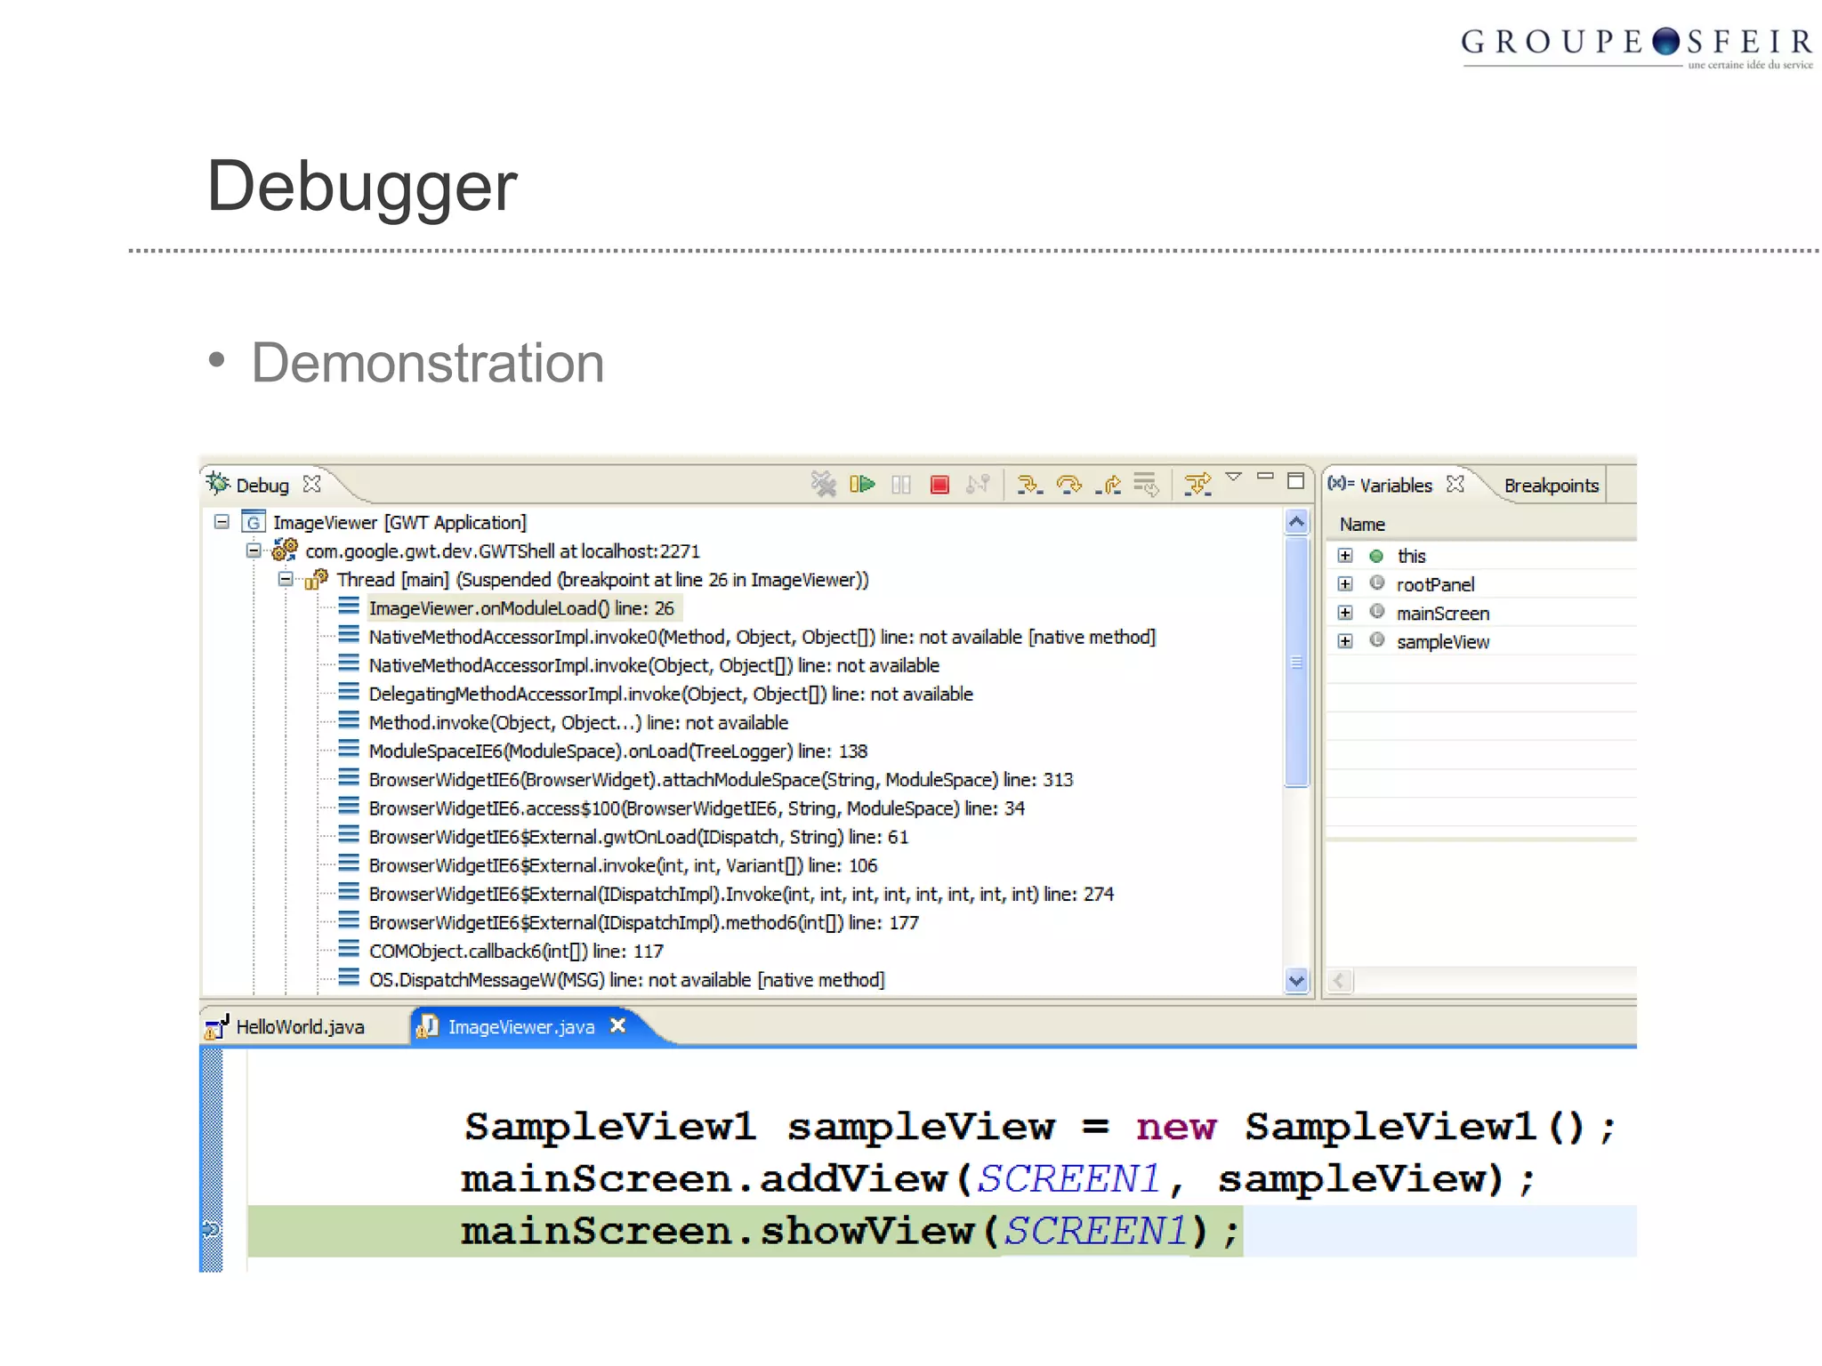The height and width of the screenshot is (1366, 1822).
Task: Select External.invoke line: 106 frame
Action: (x=623, y=865)
